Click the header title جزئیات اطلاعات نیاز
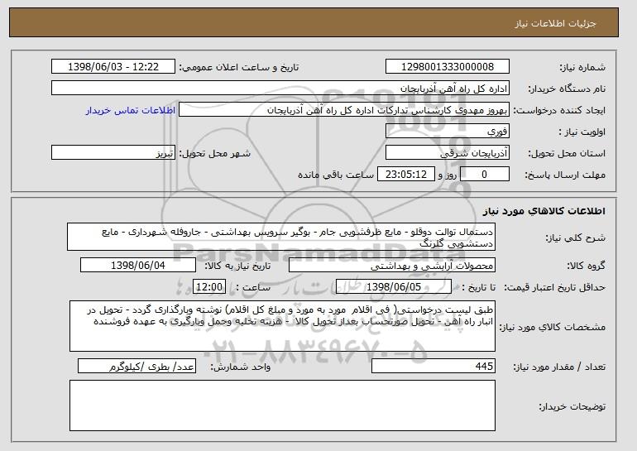The height and width of the screenshot is (451, 637). 555,23
